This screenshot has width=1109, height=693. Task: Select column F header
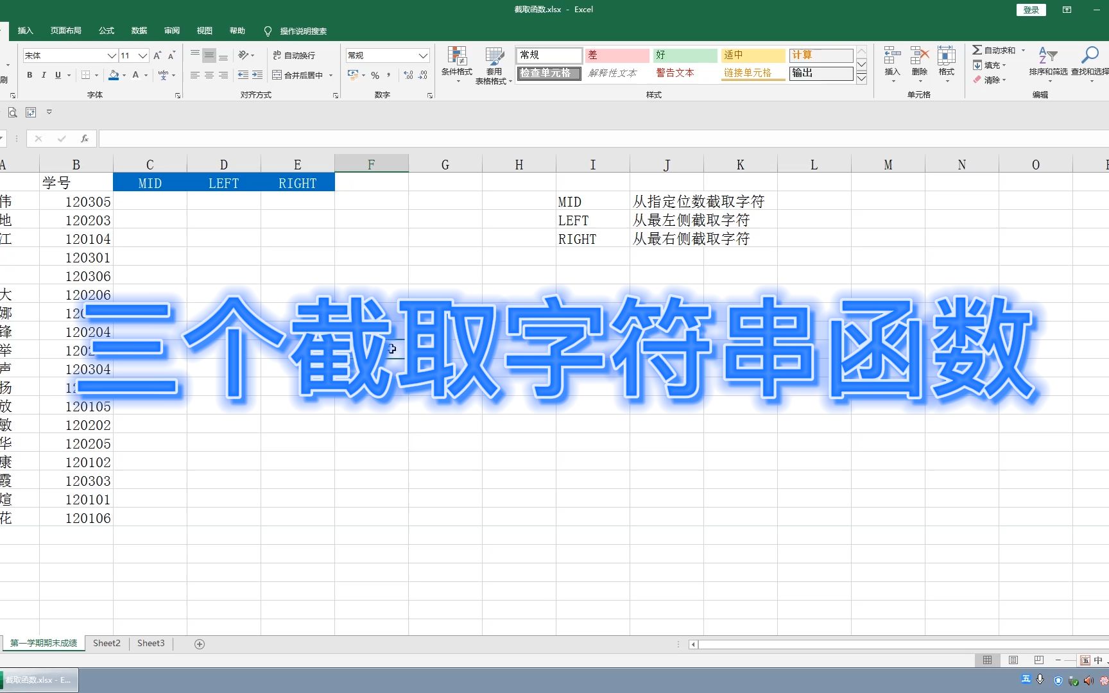371,164
